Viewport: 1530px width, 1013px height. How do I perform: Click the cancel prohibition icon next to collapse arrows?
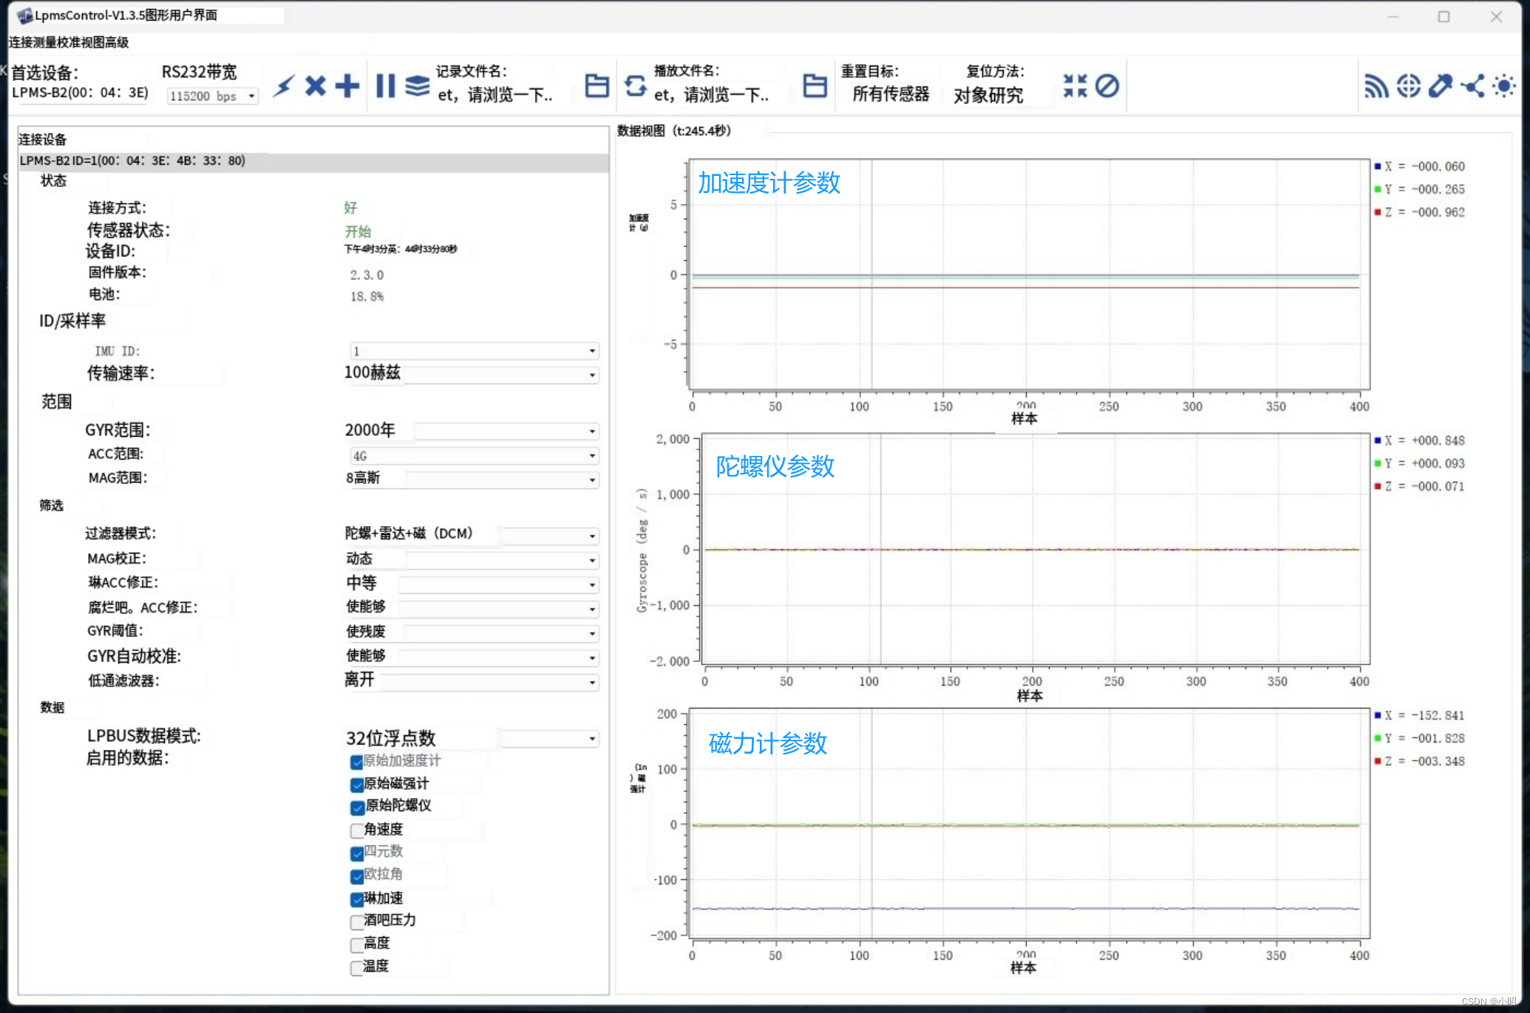tap(1106, 86)
